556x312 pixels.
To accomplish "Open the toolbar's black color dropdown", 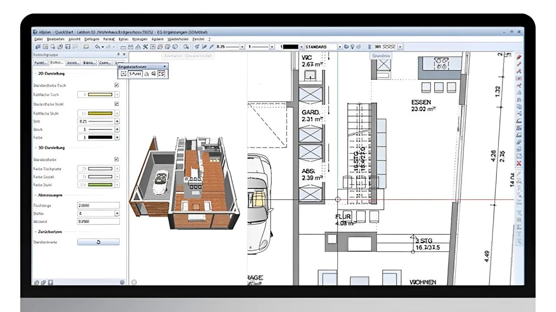I will coord(302,46).
